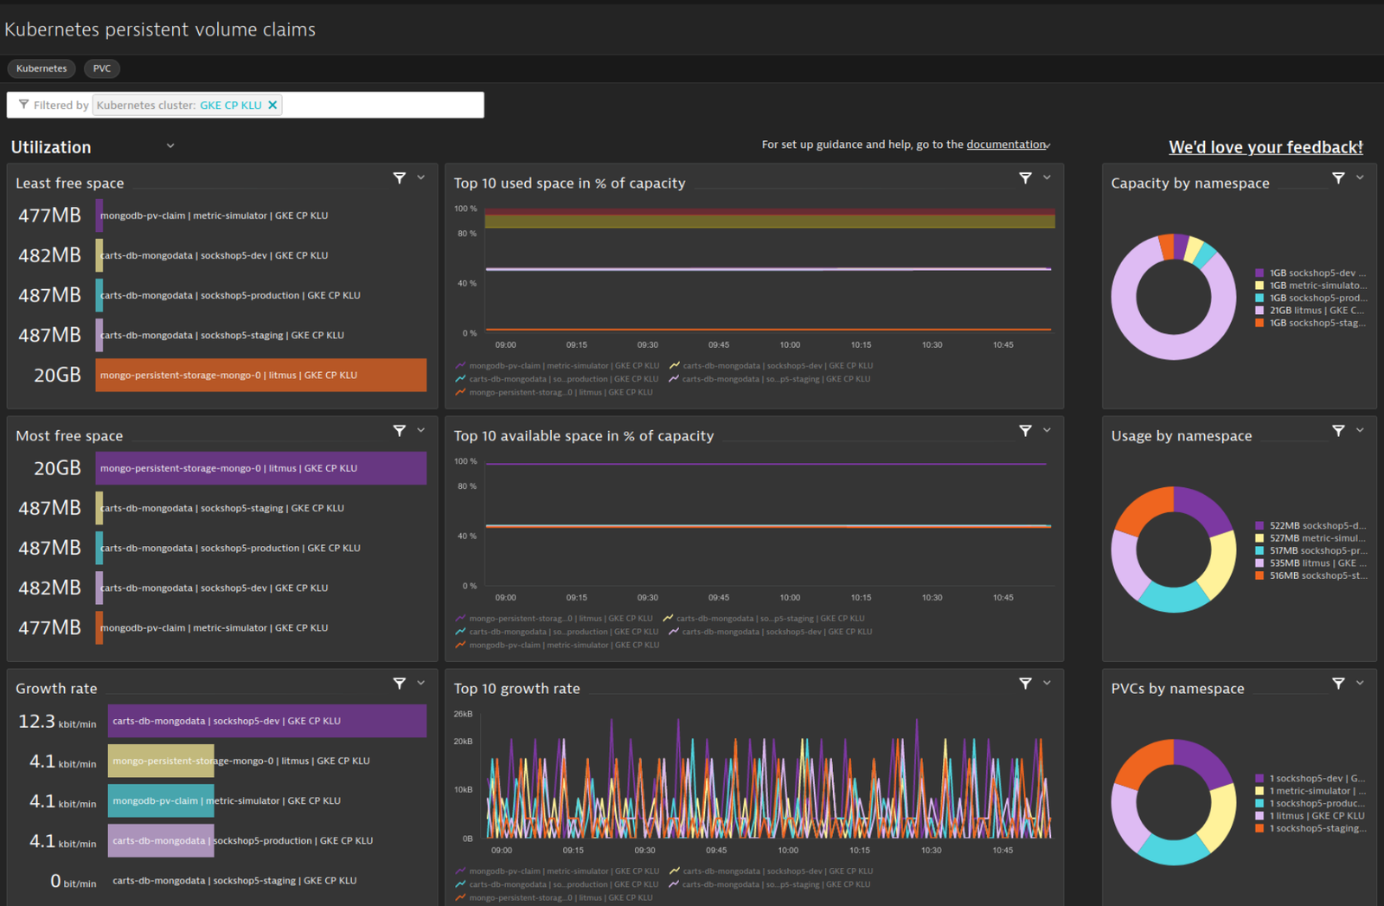Open the We'd love your feedback link

[x=1265, y=147]
